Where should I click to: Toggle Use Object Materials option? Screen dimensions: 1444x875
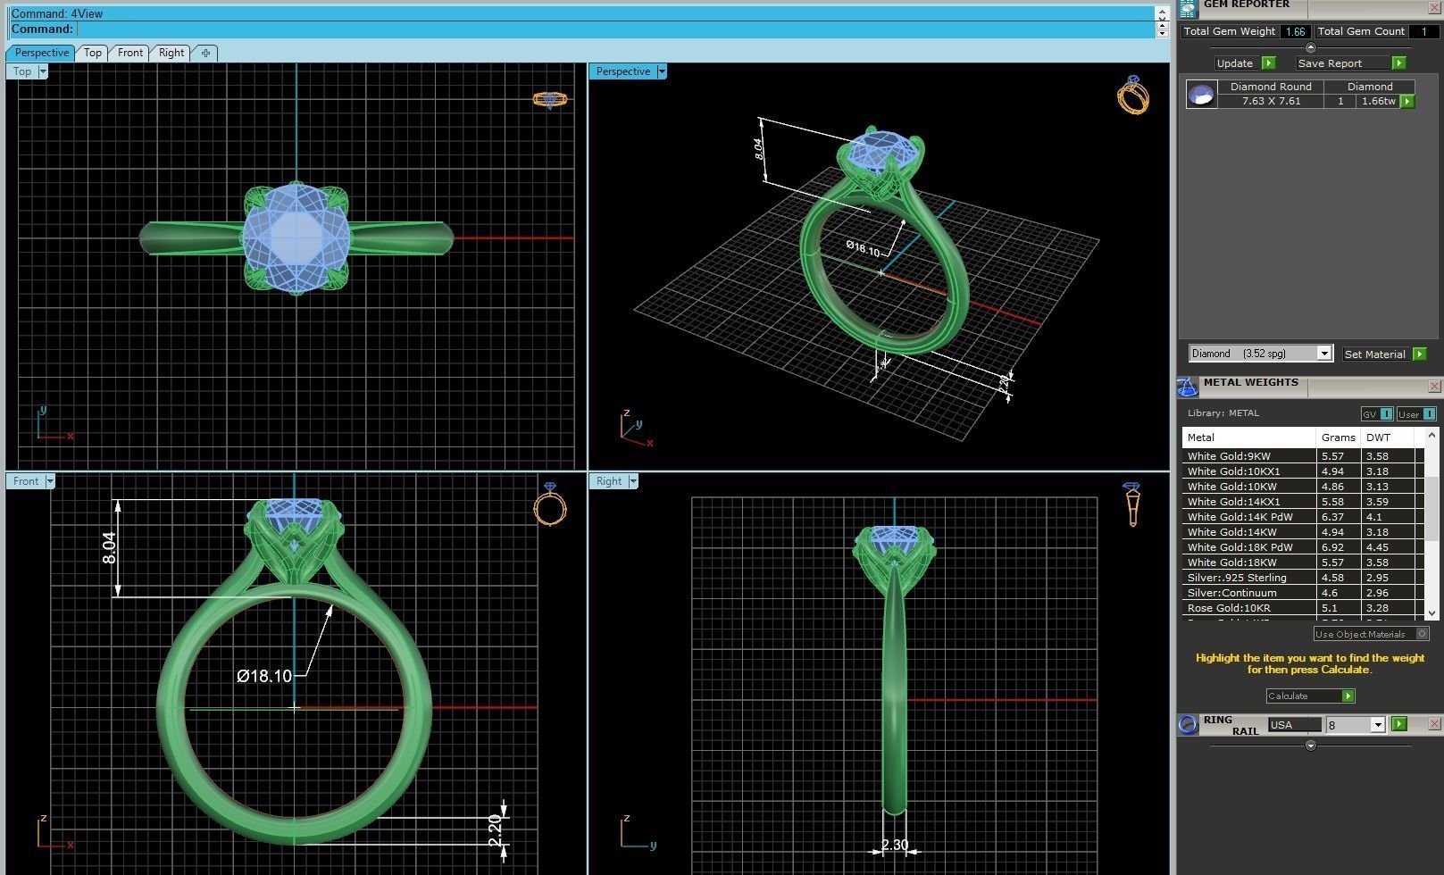[1371, 634]
